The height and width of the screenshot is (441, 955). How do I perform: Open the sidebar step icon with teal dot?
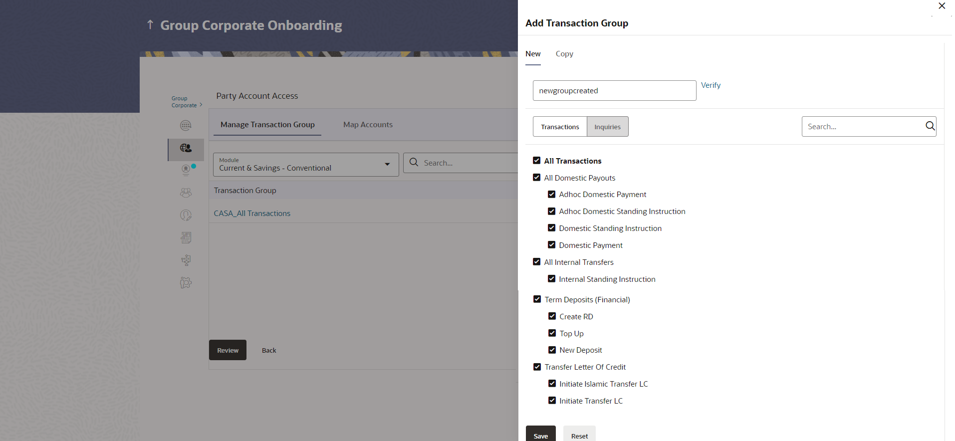pos(186,170)
